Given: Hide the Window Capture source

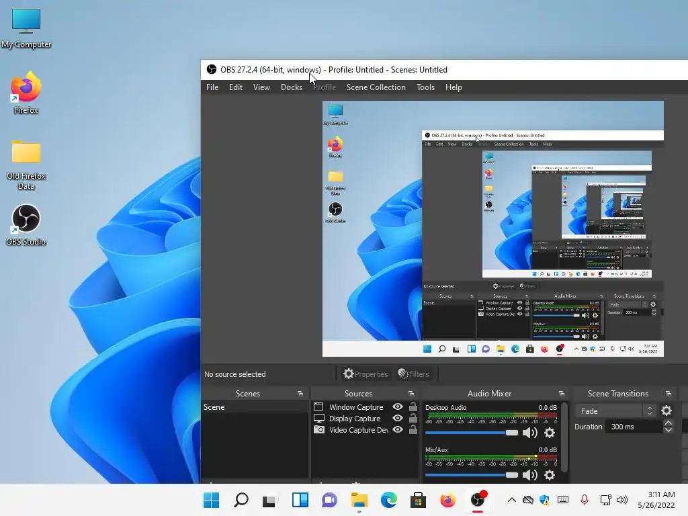Looking at the screenshot, I should click(398, 406).
